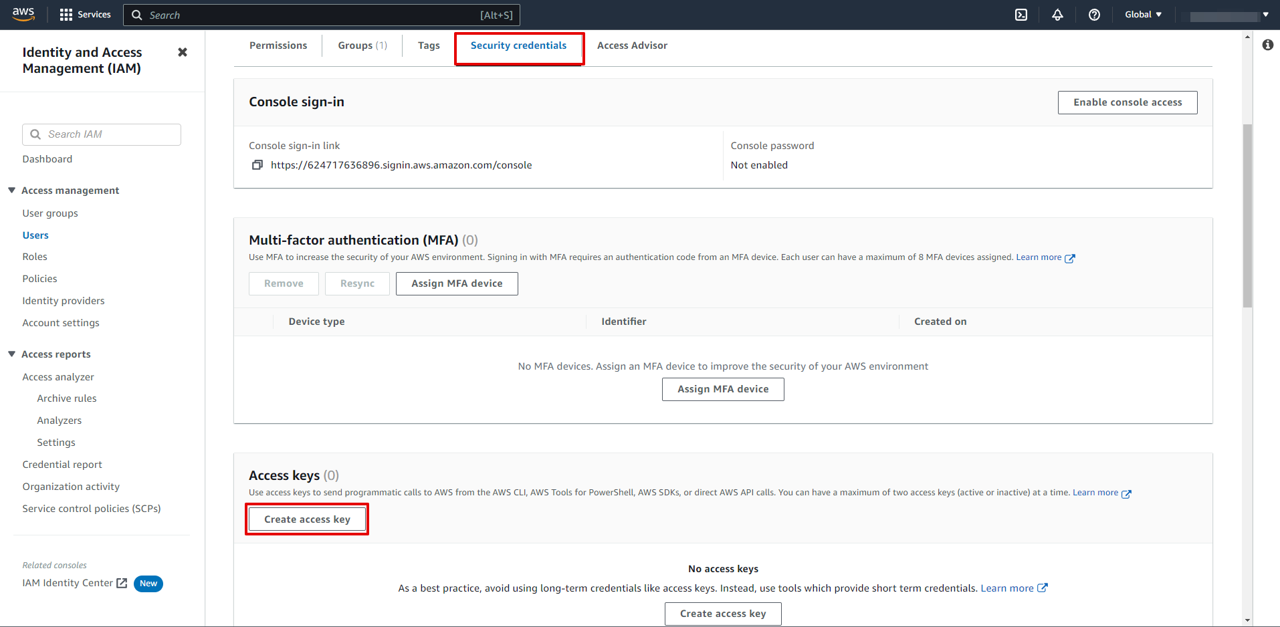Open Access analyzer Settings
The width and height of the screenshot is (1280, 627).
click(x=56, y=443)
